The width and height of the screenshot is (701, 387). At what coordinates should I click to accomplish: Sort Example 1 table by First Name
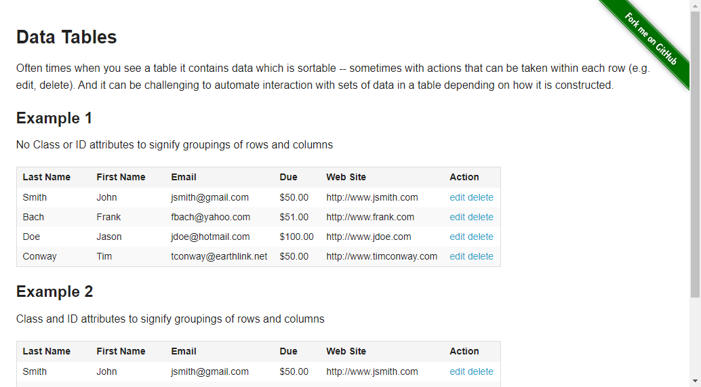pyautogui.click(x=121, y=177)
